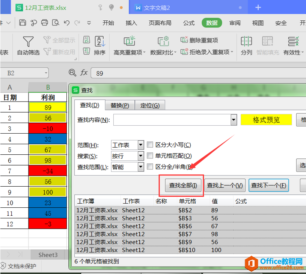Image resolution: width=306 pixels, height=274 pixels.
Task: Open the 插入 ribbon tab
Action: click(x=131, y=23)
